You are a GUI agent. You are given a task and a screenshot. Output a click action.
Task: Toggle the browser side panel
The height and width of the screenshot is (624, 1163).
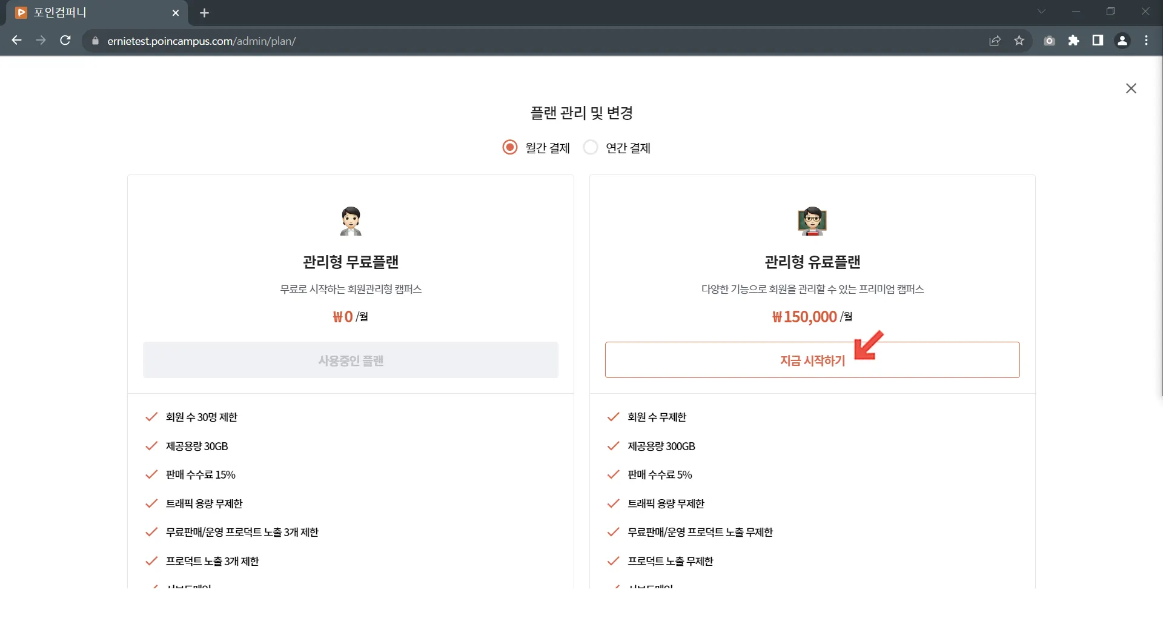click(1098, 41)
